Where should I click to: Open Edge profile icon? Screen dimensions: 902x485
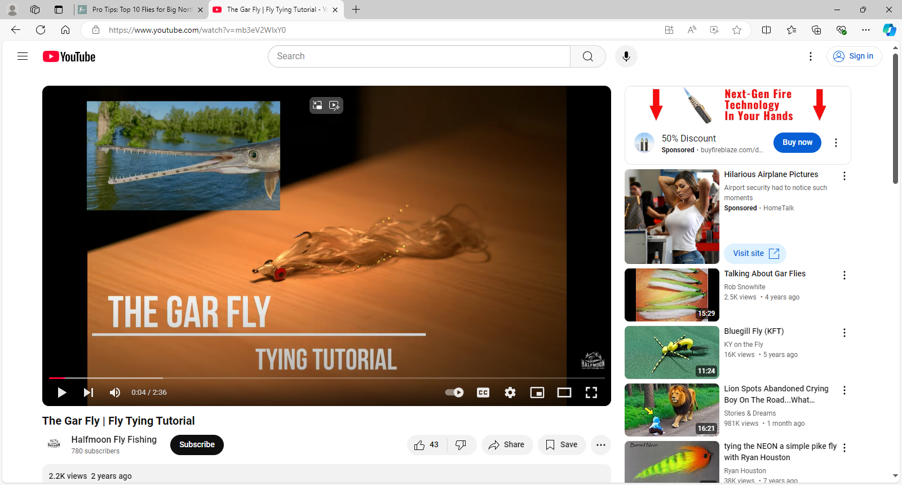12,10
